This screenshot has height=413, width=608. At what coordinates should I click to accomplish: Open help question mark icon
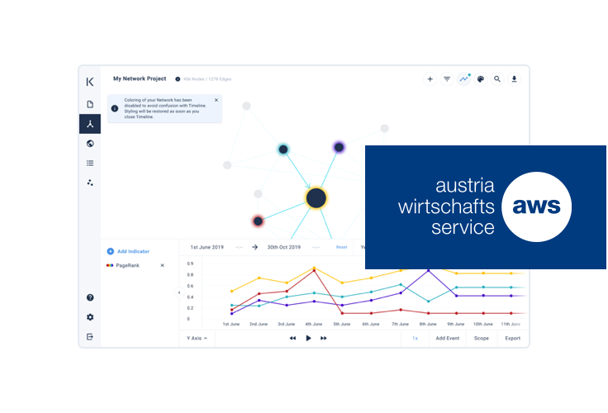click(x=90, y=297)
